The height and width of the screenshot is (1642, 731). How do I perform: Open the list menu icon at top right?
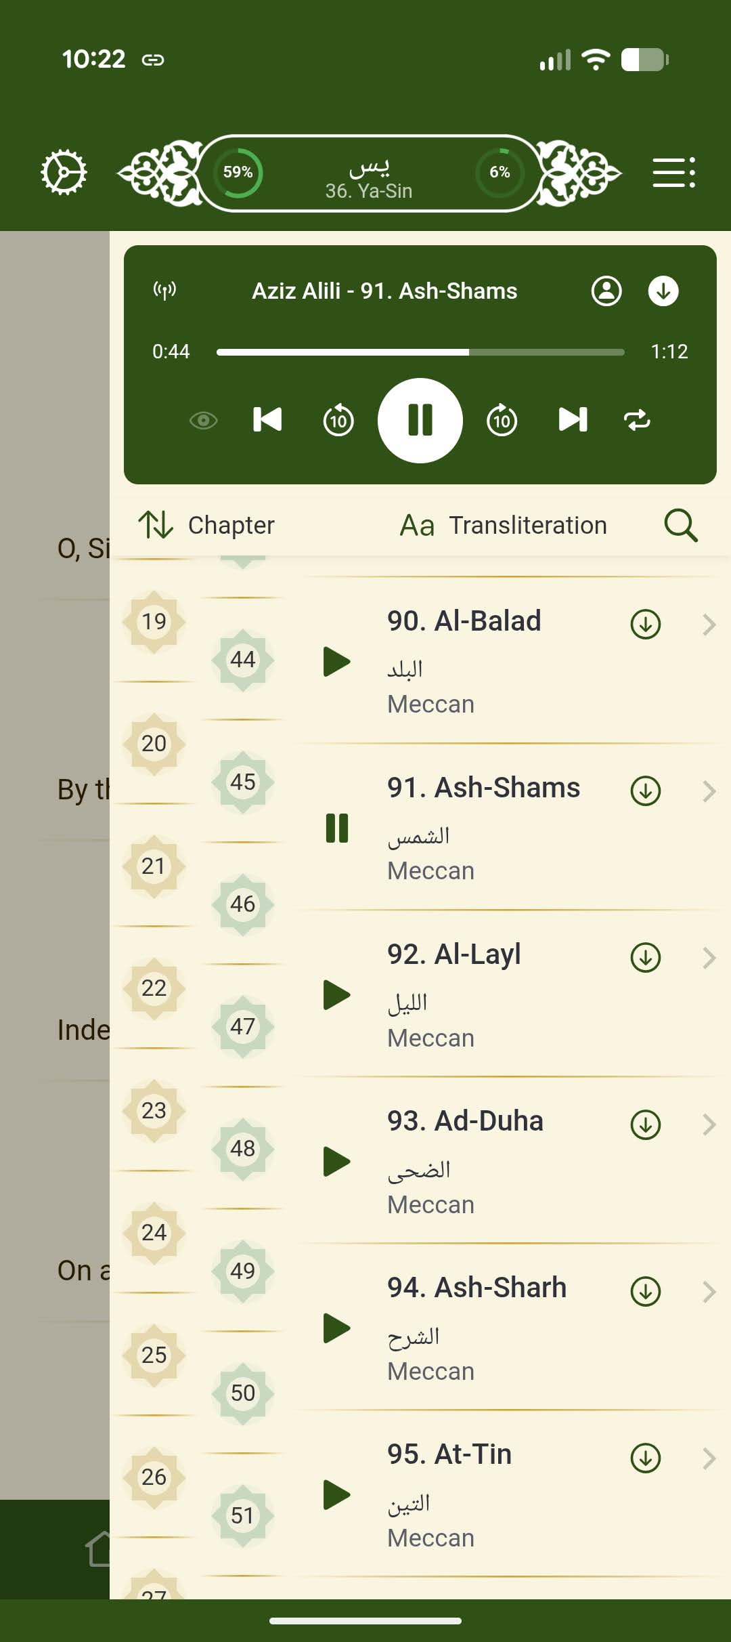pyautogui.click(x=673, y=173)
